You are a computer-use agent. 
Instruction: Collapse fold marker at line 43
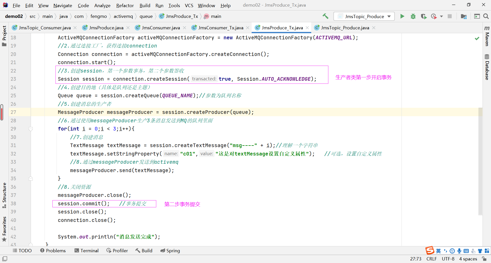coord(31,244)
